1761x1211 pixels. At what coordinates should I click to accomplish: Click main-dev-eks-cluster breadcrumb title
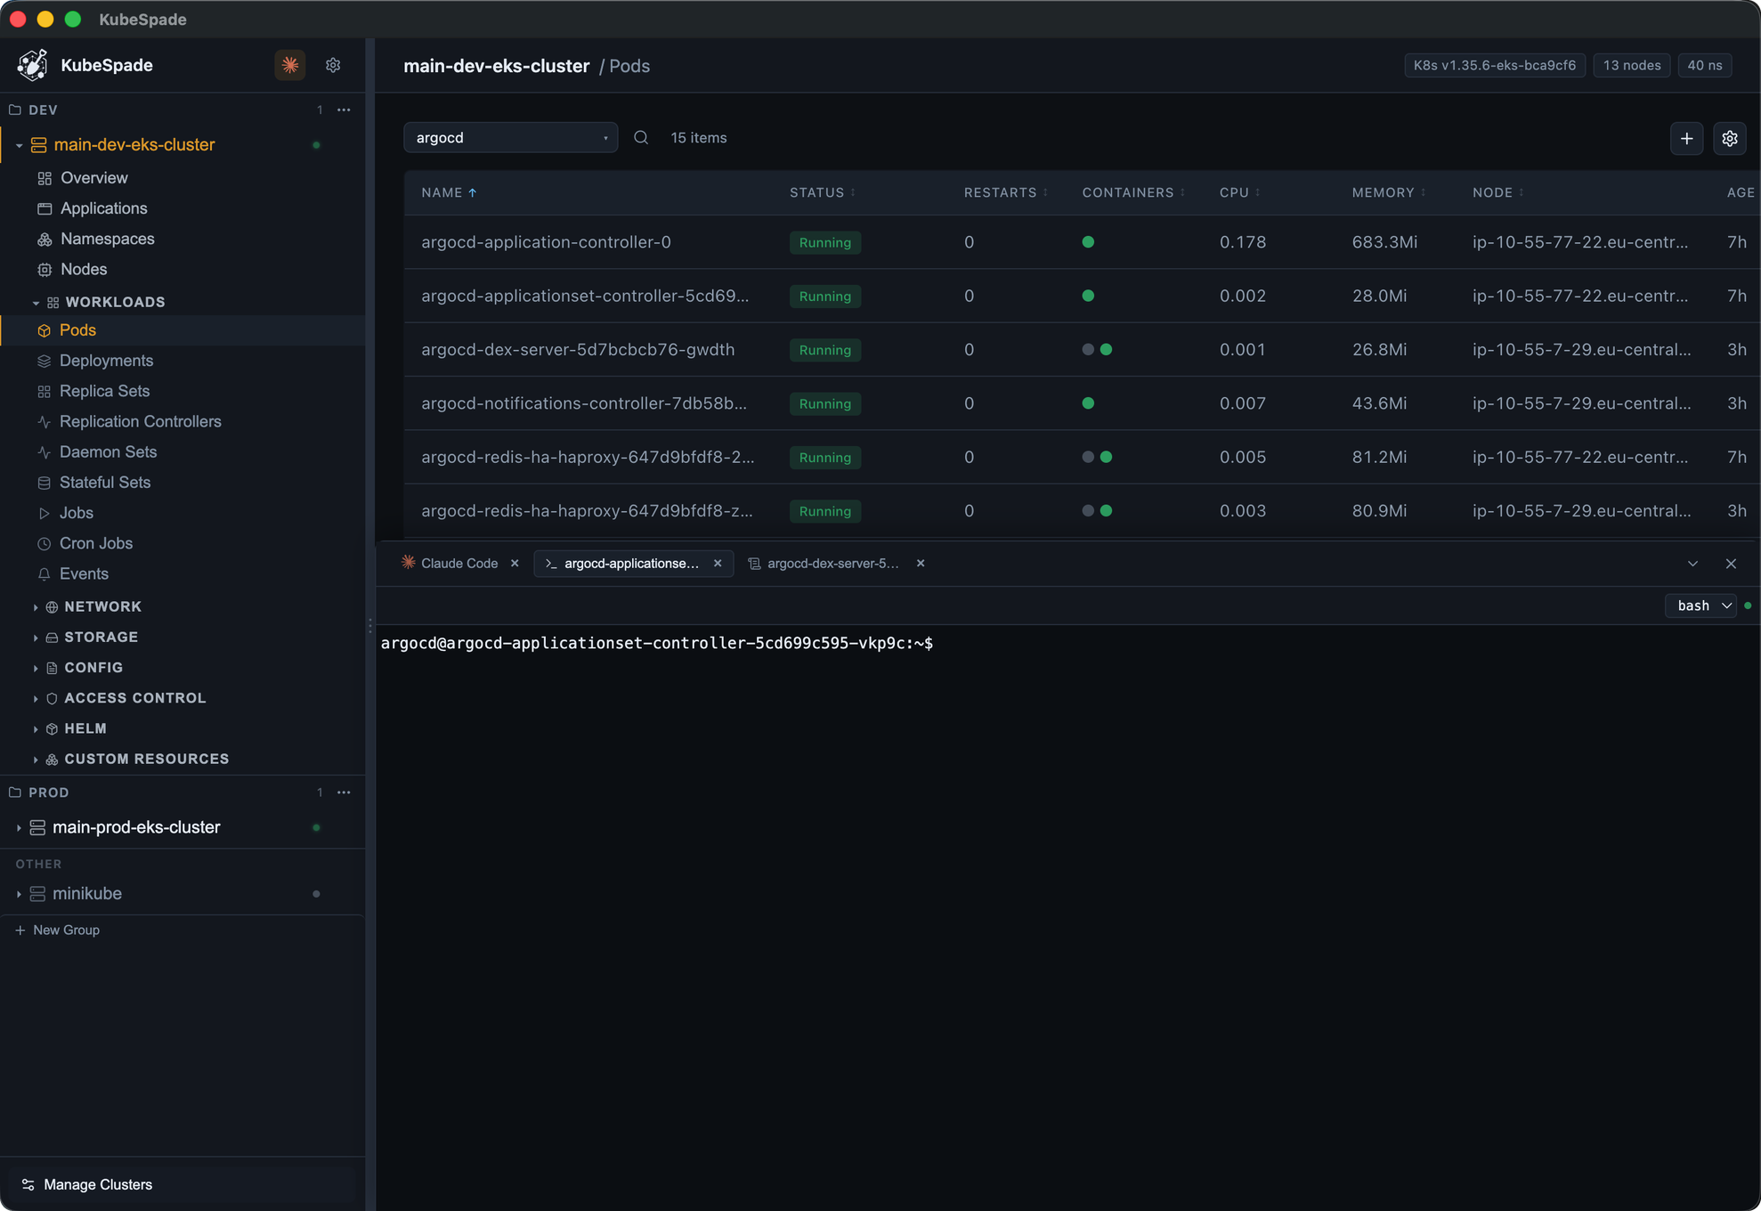click(496, 66)
